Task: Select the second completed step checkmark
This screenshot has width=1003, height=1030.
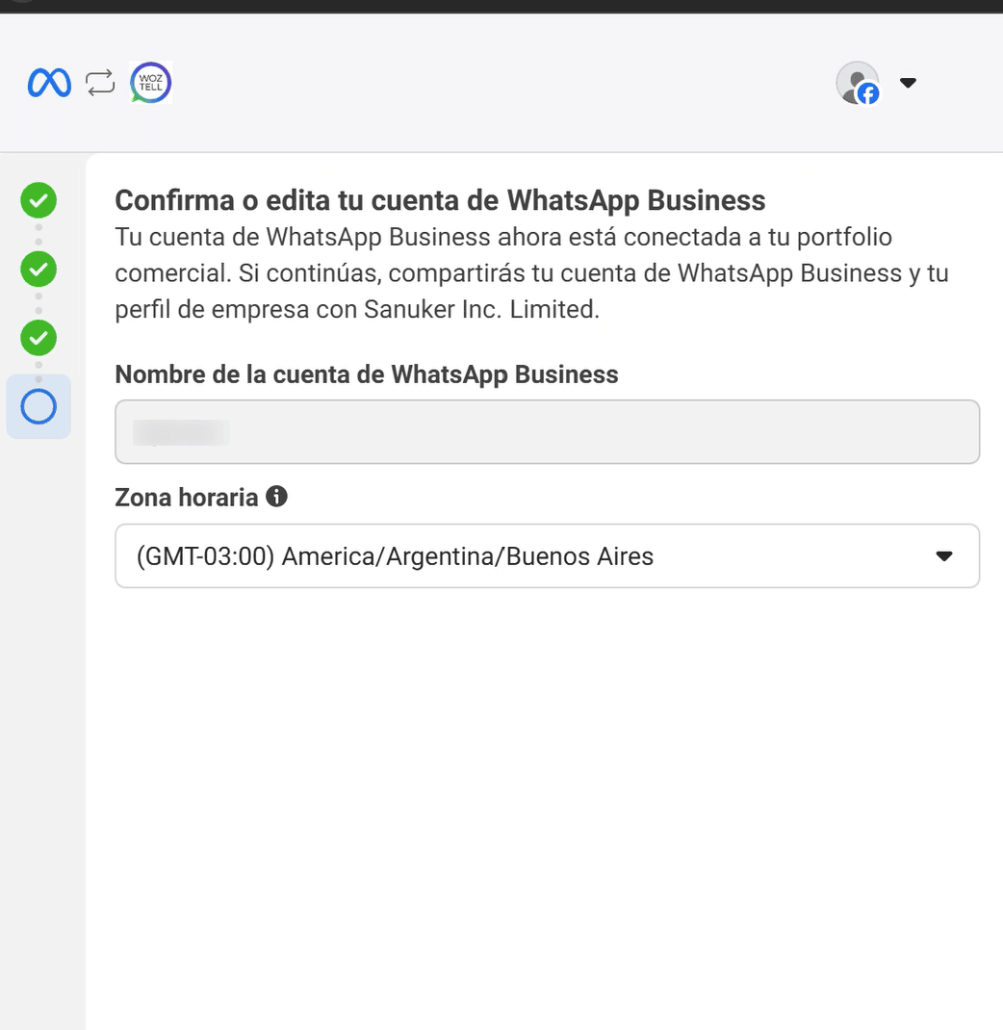Action: [39, 269]
